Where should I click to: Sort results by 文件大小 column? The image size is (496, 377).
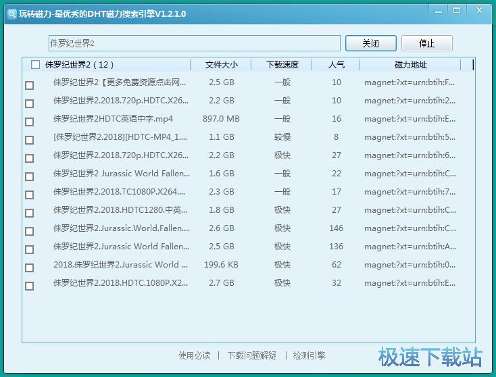click(221, 65)
